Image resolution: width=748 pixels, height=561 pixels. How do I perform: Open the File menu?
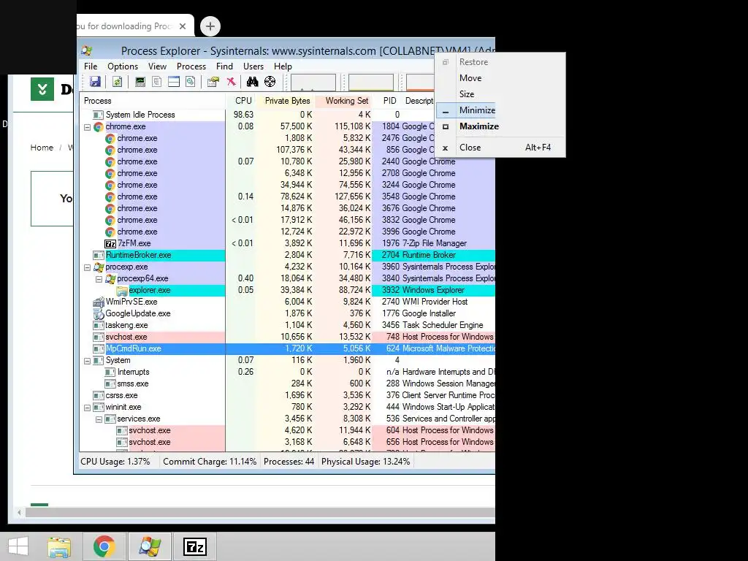(91, 66)
